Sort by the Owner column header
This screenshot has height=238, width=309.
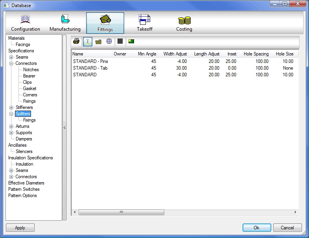(122, 54)
